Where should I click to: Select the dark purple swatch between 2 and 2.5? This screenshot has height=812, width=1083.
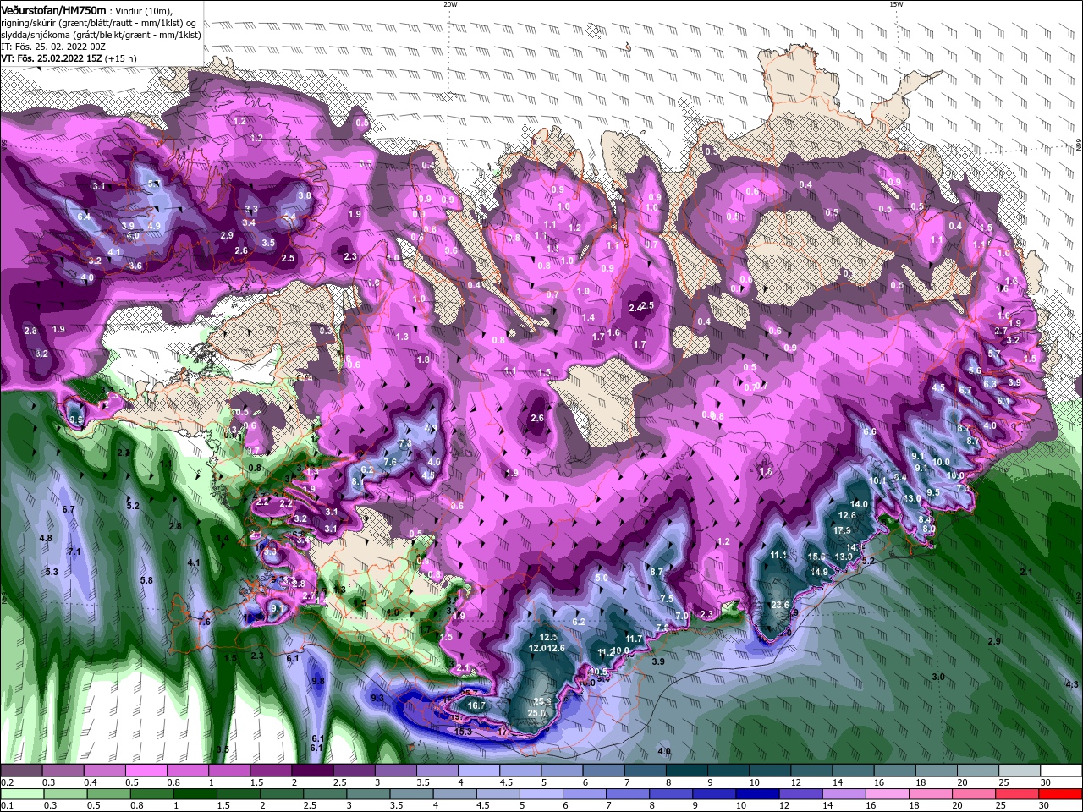coord(311,771)
